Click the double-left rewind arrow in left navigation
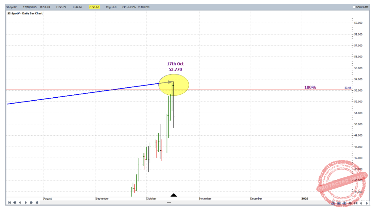The height and width of the screenshot is (212, 377). (x=15, y=203)
